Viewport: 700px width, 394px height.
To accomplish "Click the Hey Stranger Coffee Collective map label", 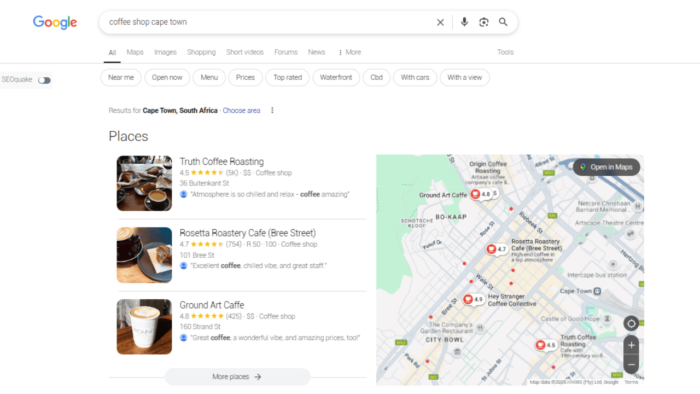I will [512, 300].
